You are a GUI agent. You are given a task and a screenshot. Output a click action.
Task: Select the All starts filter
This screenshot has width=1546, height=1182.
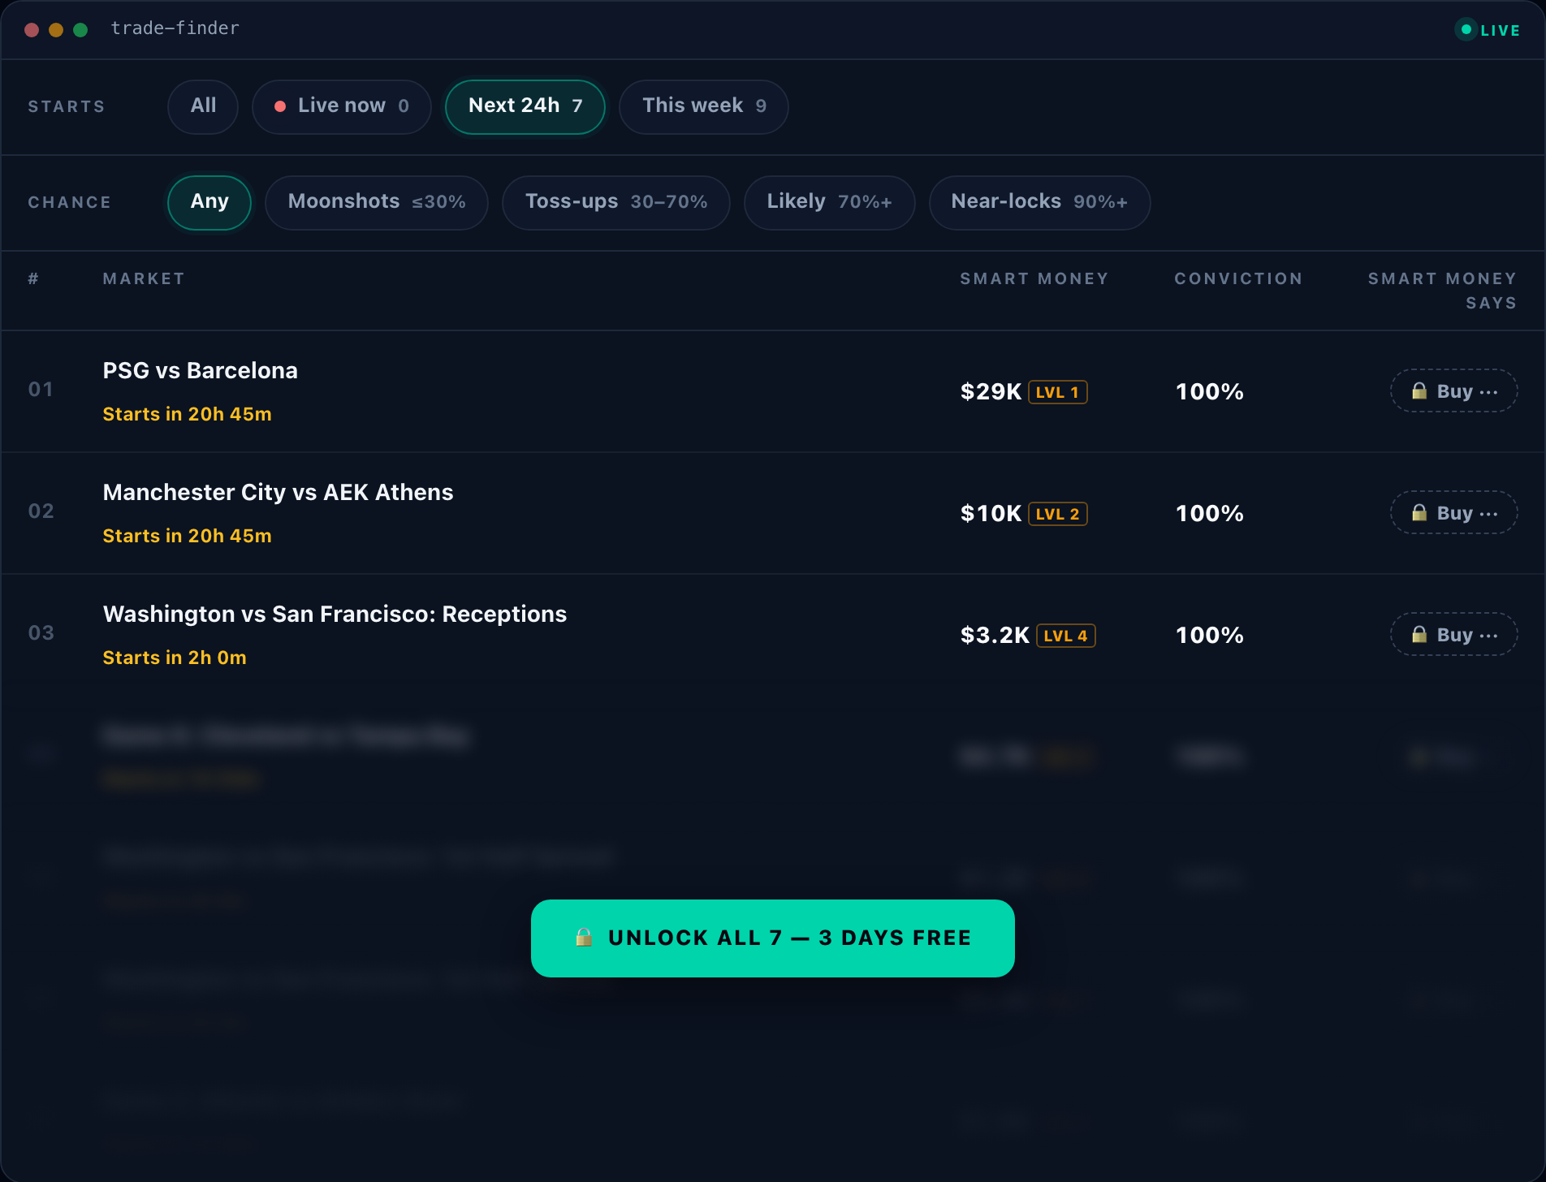203,106
